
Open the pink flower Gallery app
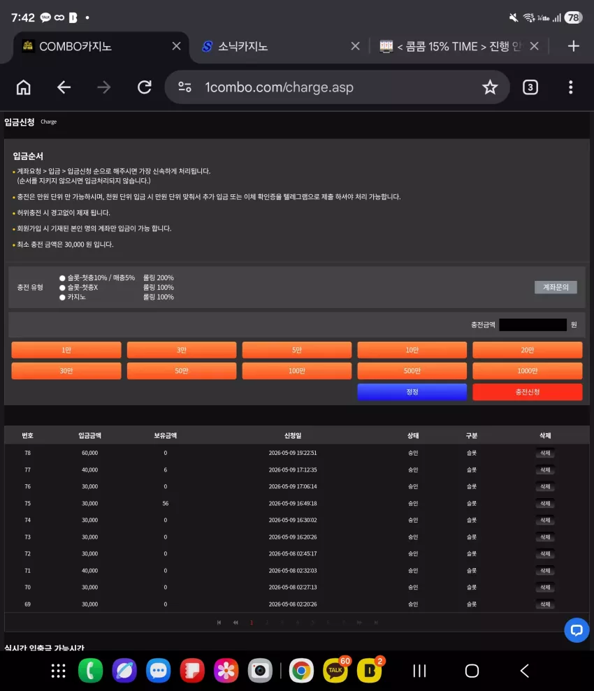[x=226, y=671]
